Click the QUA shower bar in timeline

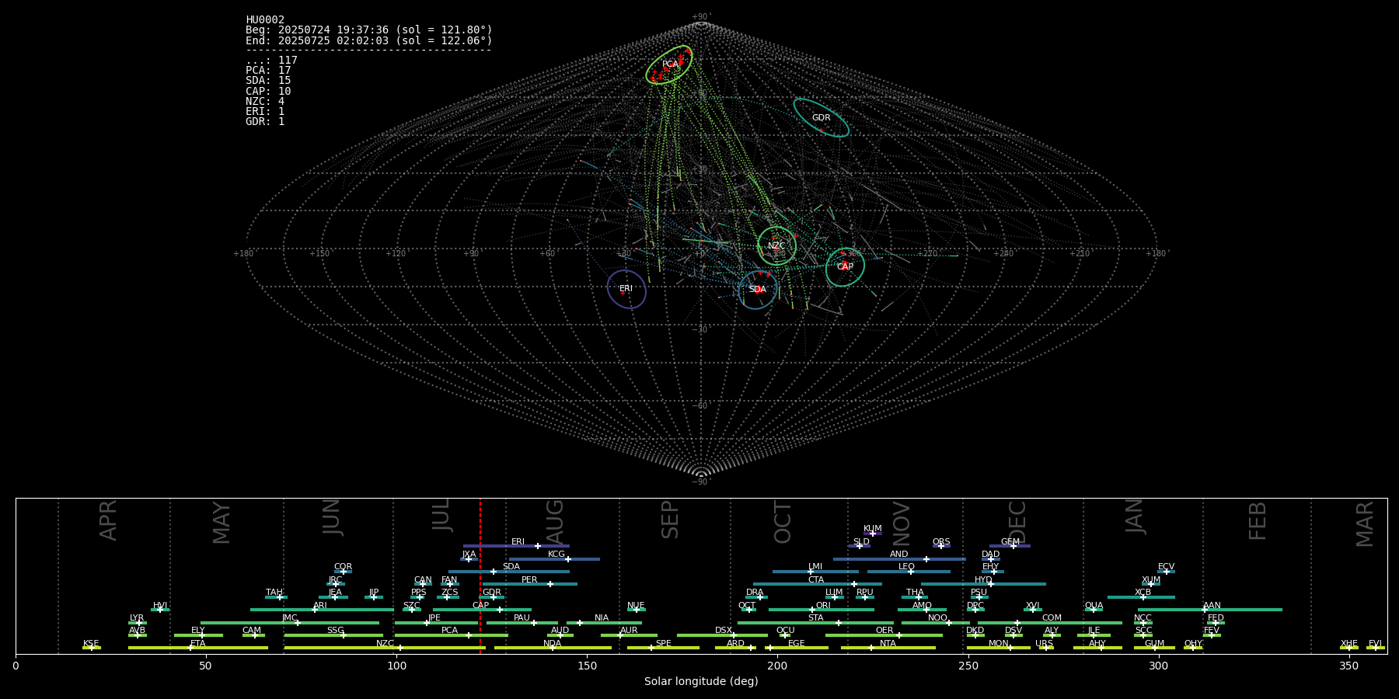(x=1094, y=610)
